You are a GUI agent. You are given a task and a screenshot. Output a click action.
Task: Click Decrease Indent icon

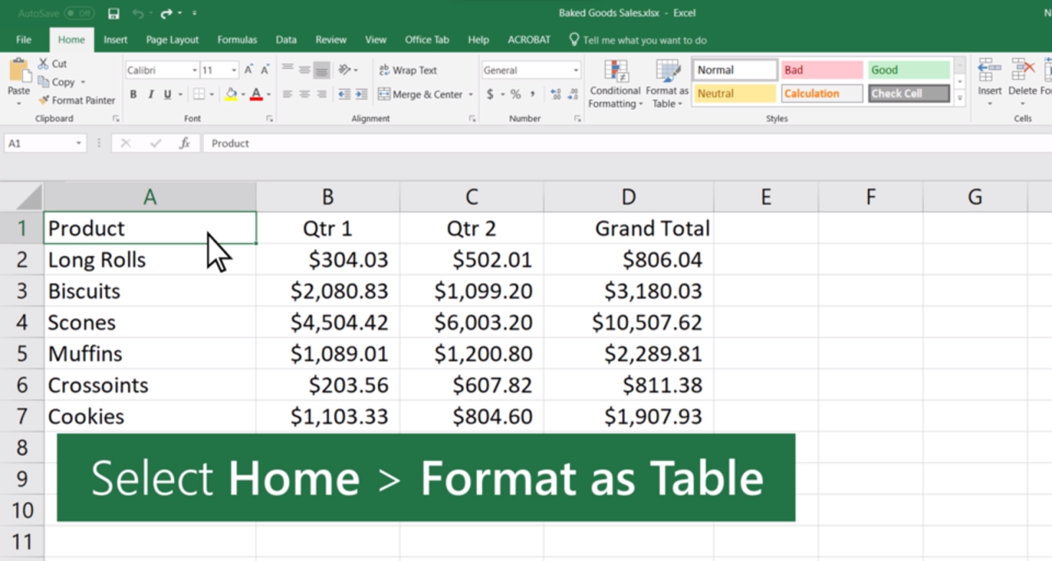tap(344, 95)
